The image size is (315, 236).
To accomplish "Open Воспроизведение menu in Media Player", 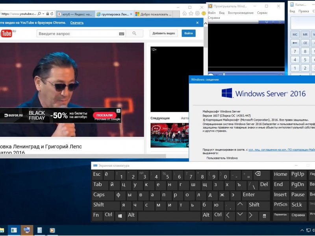I will click(241, 13).
